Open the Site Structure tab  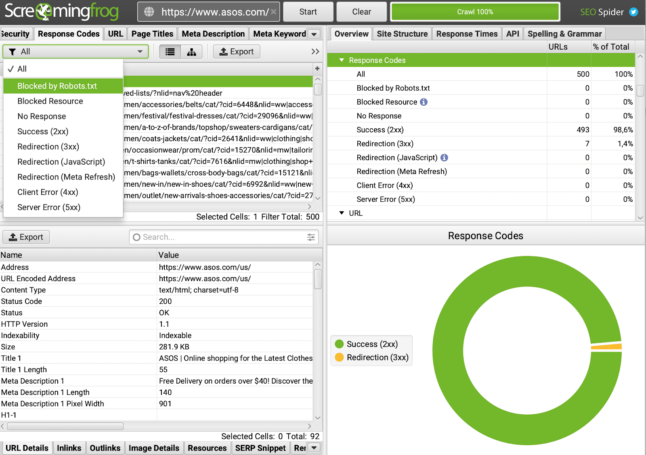click(x=402, y=34)
